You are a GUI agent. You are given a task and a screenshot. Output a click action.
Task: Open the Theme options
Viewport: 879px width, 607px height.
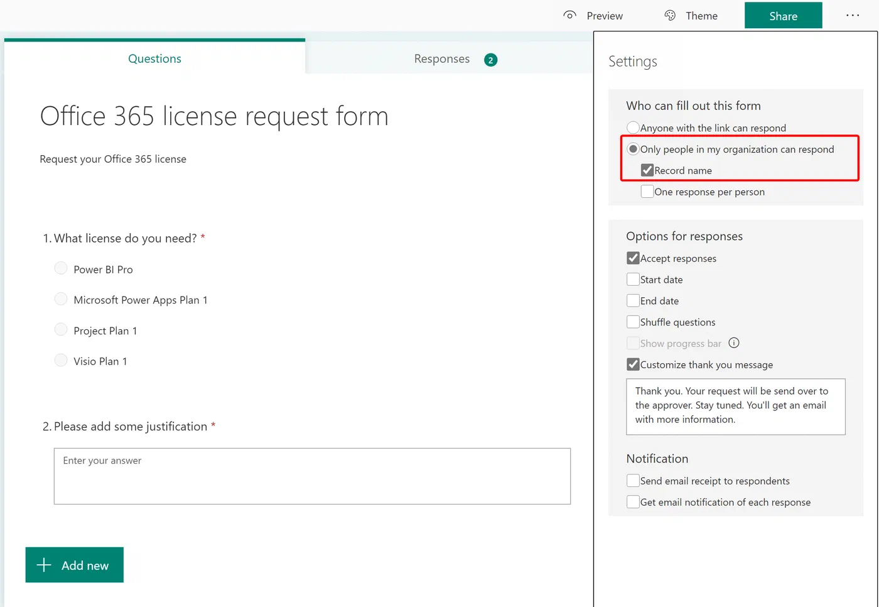click(691, 16)
